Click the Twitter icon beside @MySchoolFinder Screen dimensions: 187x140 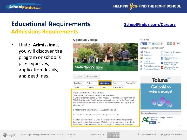click(x=162, y=135)
